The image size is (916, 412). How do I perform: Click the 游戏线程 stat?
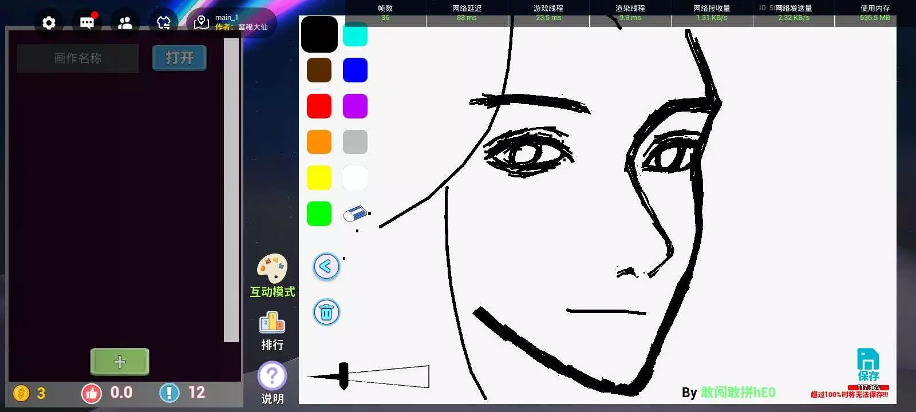coord(548,13)
